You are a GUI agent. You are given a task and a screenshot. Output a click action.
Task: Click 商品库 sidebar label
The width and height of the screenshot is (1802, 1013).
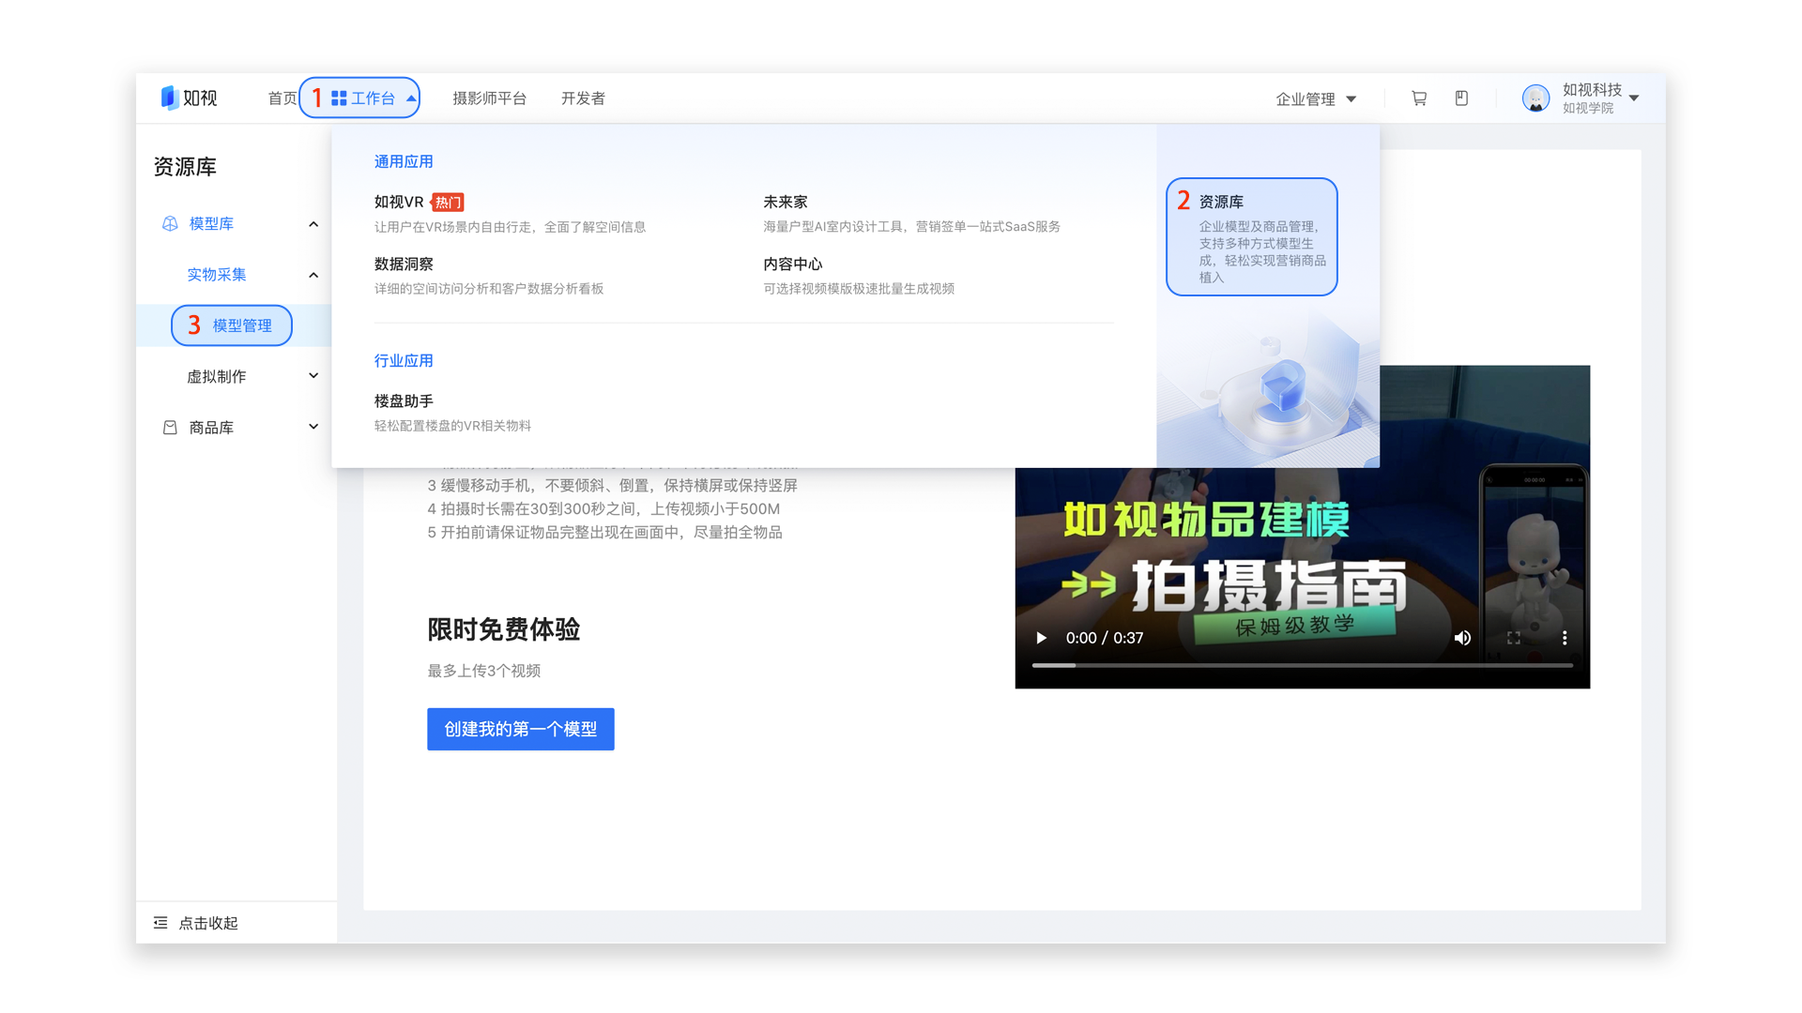tap(211, 427)
